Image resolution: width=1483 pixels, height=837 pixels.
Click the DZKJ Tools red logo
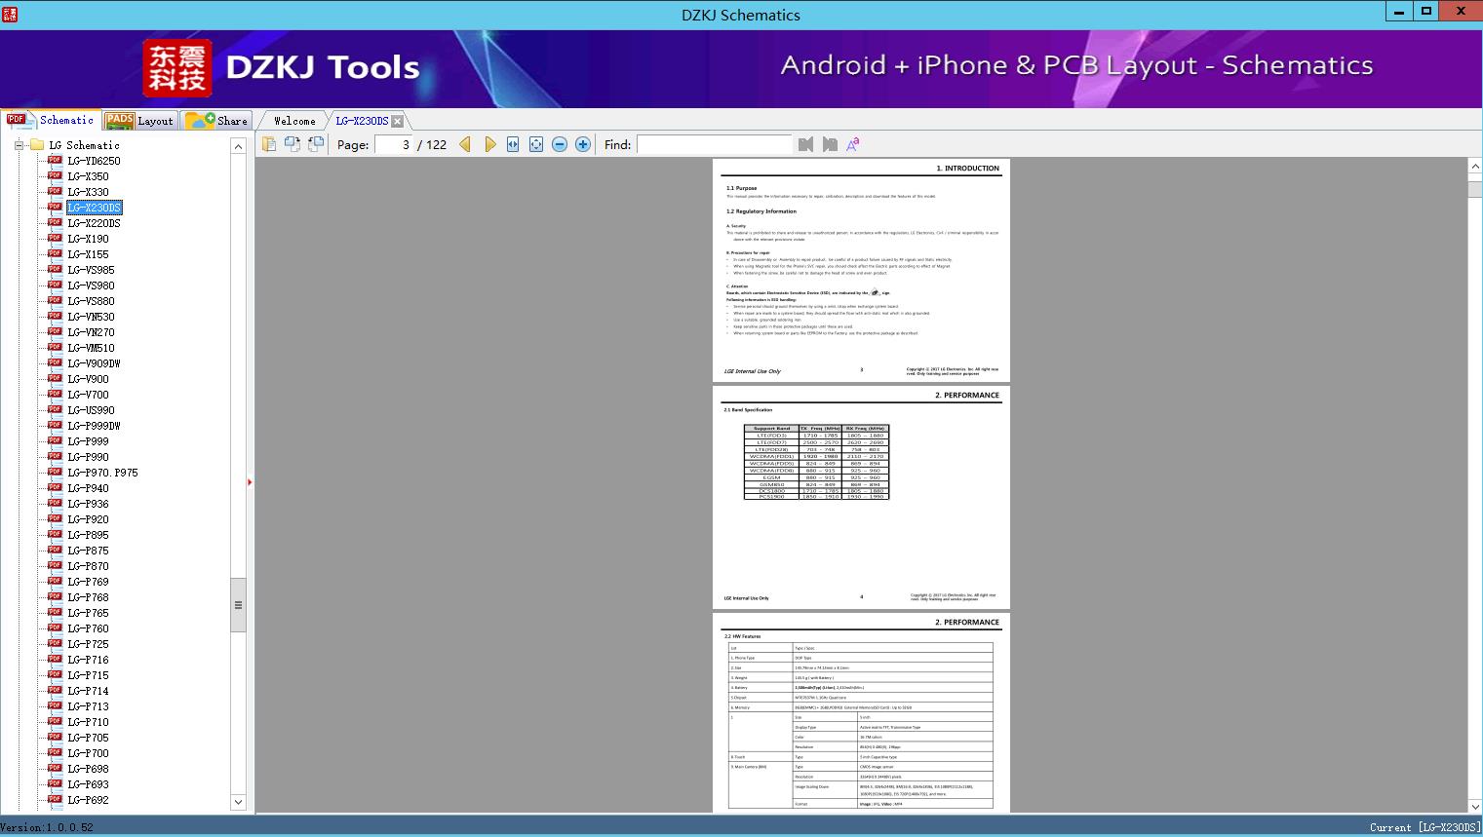pyautogui.click(x=177, y=68)
